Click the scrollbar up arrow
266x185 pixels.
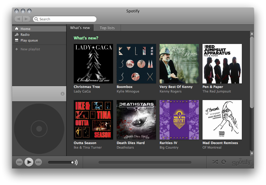252,34
